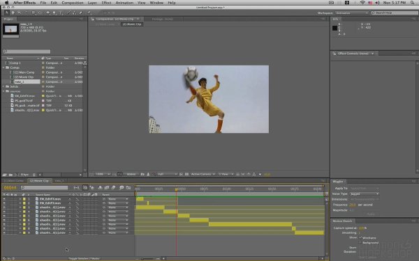Toggle the Shy layers hide icon in timeline

pos(100,188)
